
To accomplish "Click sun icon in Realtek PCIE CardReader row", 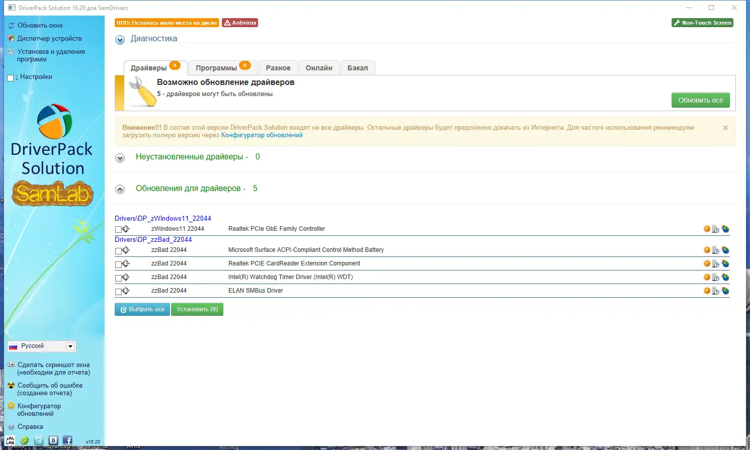I will point(707,263).
